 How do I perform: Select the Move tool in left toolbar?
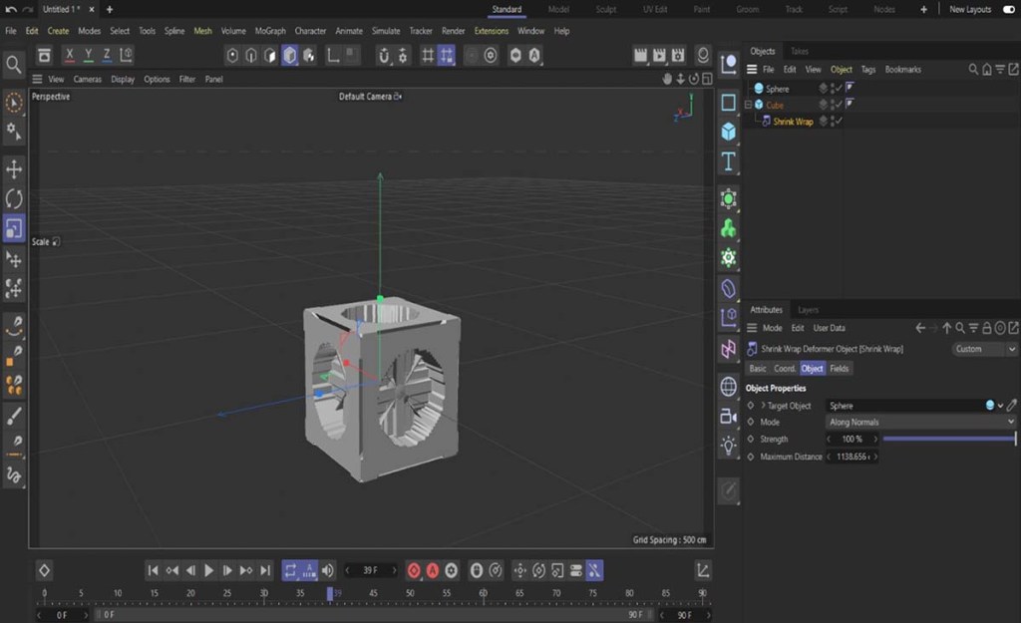tap(14, 169)
